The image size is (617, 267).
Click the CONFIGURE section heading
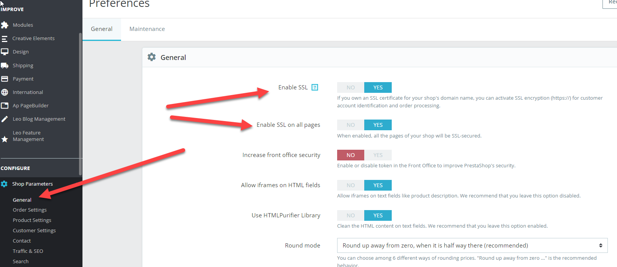pos(15,168)
